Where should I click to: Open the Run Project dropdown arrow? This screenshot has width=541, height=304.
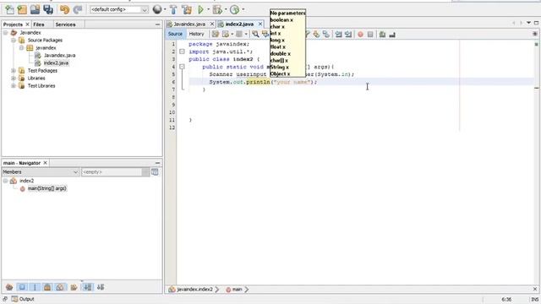click(x=208, y=9)
